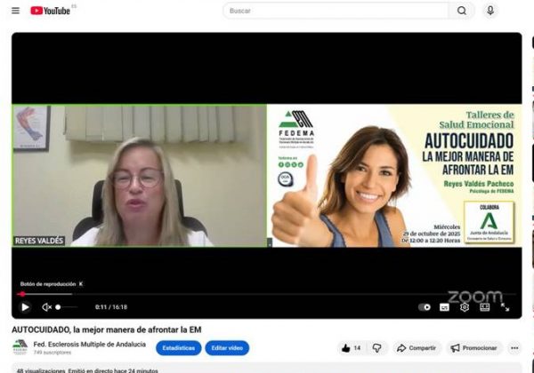The height and width of the screenshot is (373, 534).
Task: Open the player settings gear
Action: (465, 307)
